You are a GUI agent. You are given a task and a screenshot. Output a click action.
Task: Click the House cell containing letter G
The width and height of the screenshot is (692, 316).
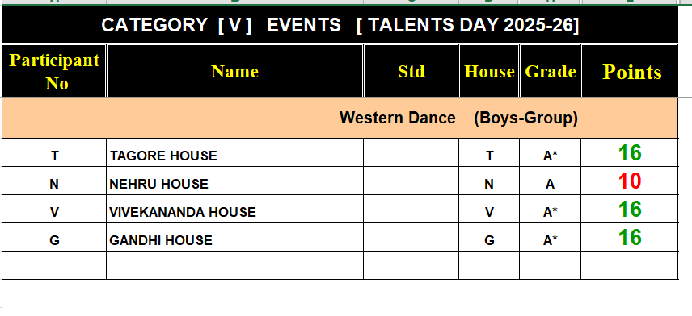pos(489,237)
